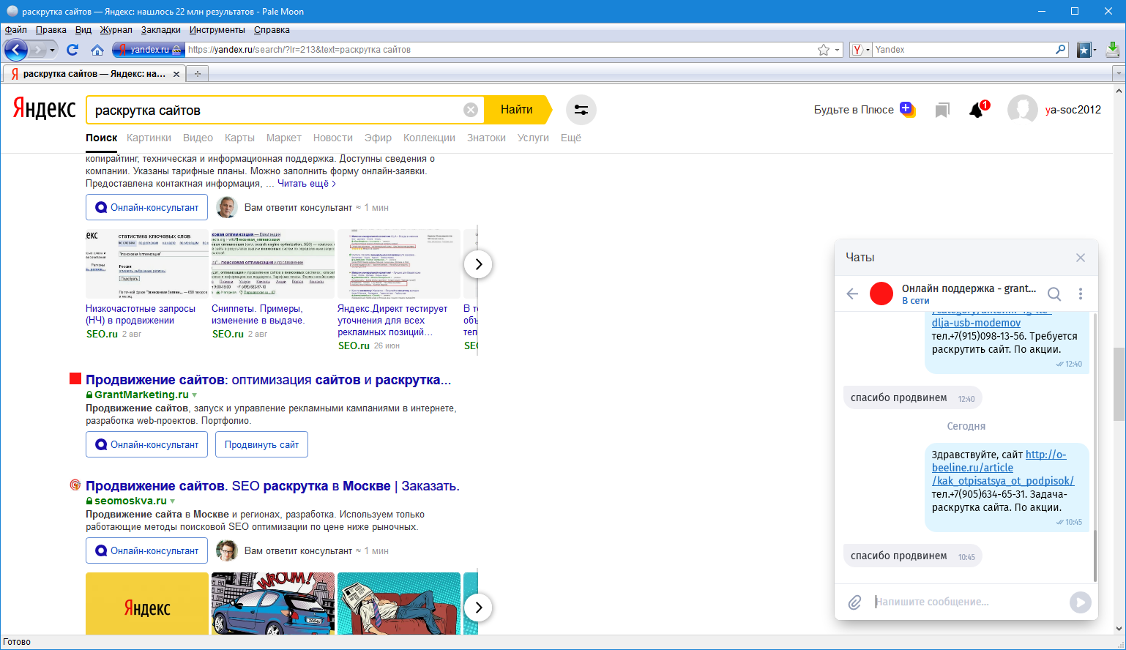Expand the list-all-tabs dropdown arrow
1126x650 pixels.
[1118, 74]
